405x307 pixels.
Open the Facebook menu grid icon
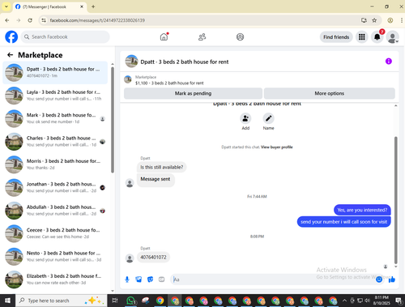362,37
